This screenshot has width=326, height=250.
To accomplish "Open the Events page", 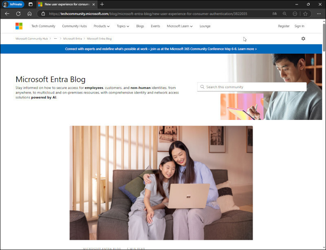I will 155,26.
